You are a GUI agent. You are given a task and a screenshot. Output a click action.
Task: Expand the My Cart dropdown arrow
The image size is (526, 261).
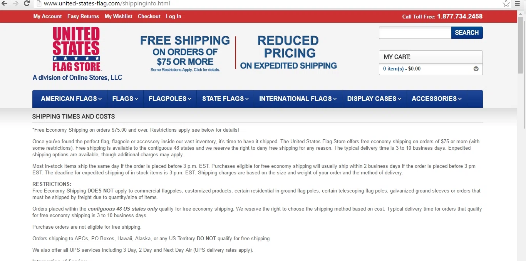pyautogui.click(x=476, y=69)
